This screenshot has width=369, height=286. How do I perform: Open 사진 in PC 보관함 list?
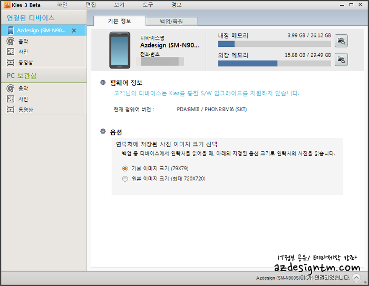click(23, 99)
